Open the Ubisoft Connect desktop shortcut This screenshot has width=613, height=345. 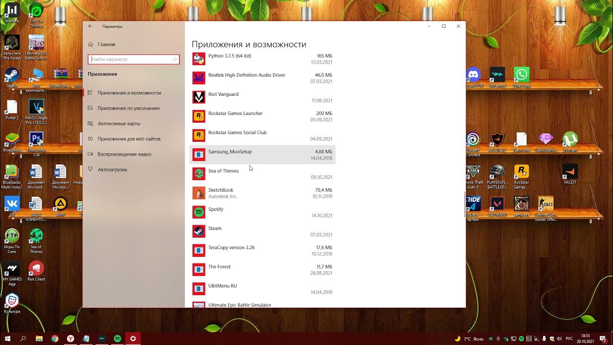tap(473, 144)
